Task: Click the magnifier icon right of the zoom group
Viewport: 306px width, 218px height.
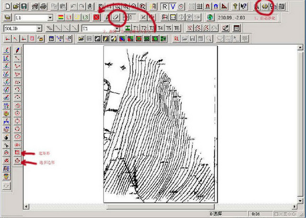Action: [x=143, y=7]
